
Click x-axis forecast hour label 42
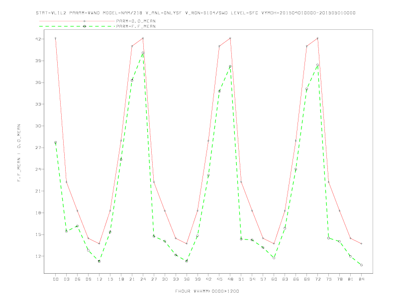coord(208,279)
